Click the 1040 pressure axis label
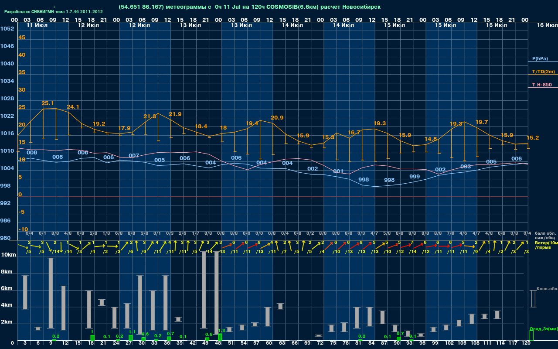This screenshot has width=558, height=349. coord(7,64)
